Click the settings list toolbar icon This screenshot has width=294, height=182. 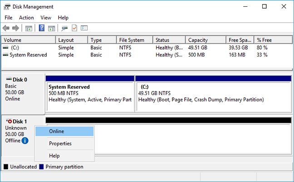[84, 28]
